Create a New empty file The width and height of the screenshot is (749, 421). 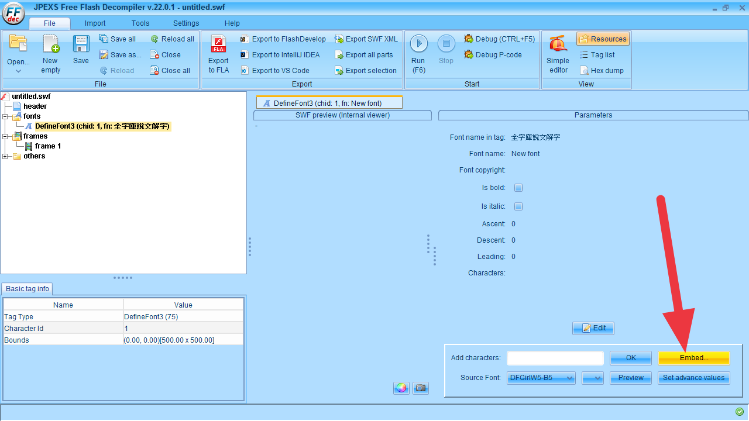click(x=50, y=54)
